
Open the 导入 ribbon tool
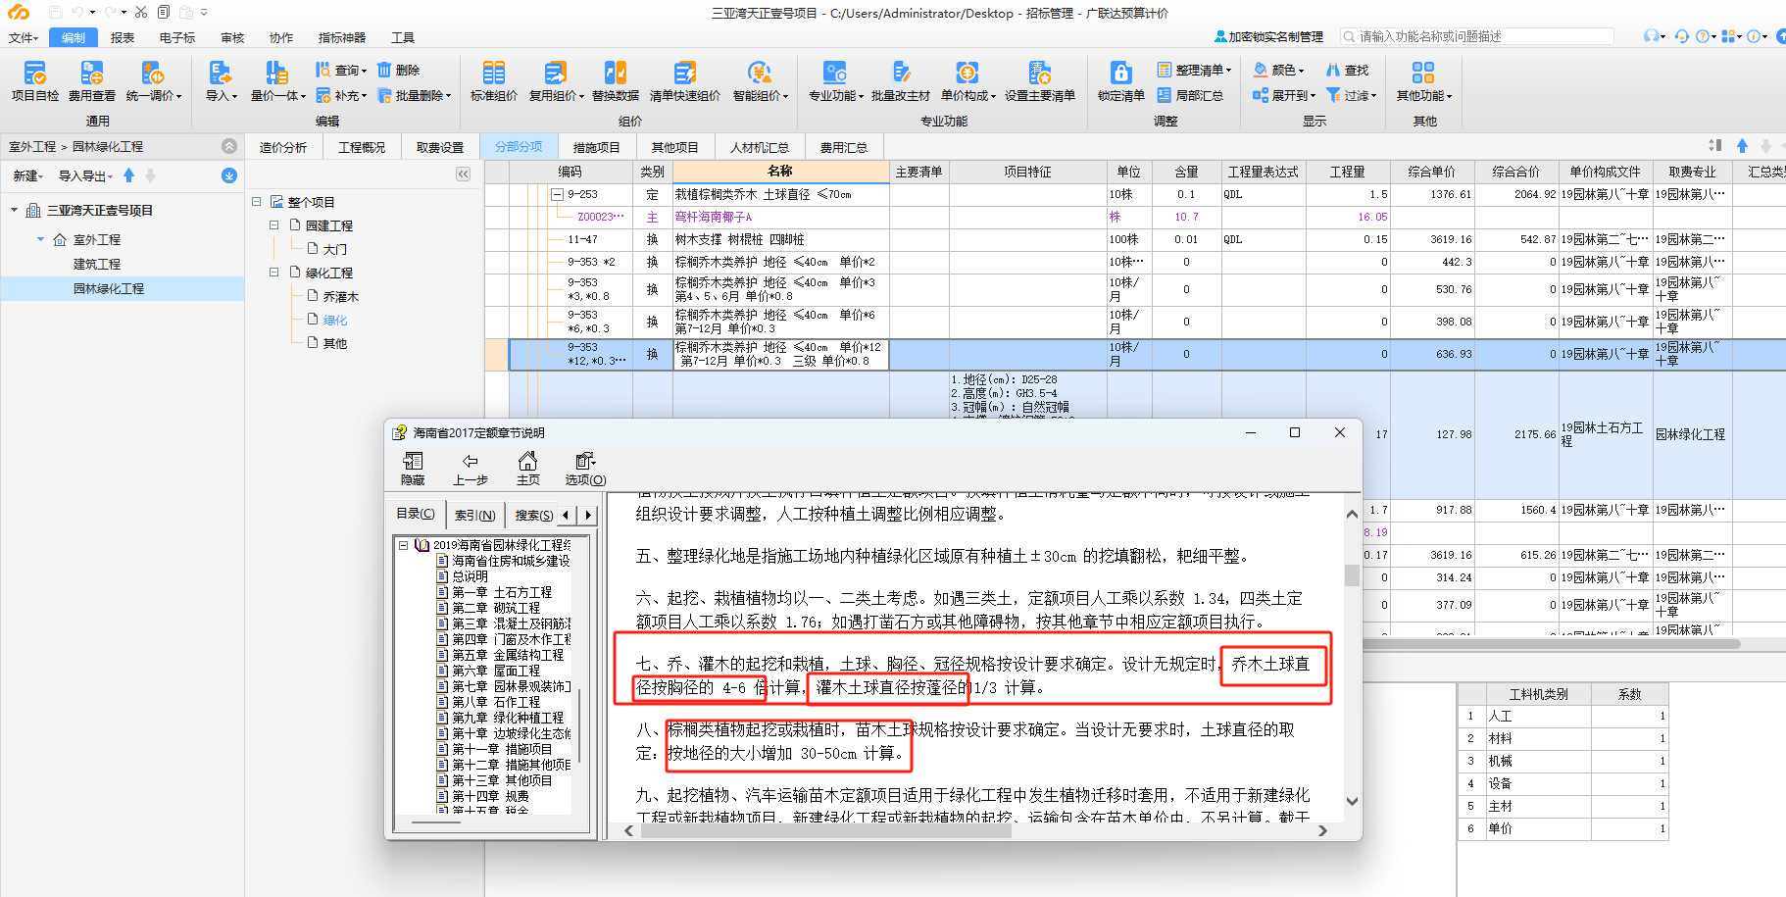coord(221,81)
